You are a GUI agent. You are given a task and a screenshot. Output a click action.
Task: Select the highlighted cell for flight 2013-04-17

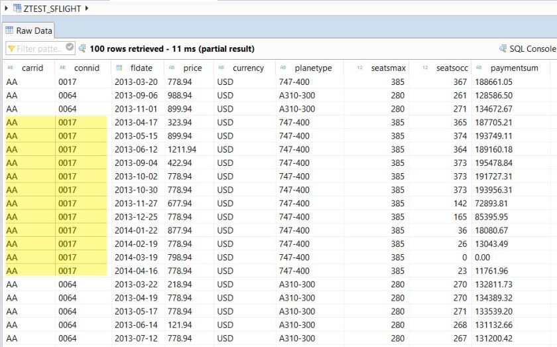coord(30,122)
